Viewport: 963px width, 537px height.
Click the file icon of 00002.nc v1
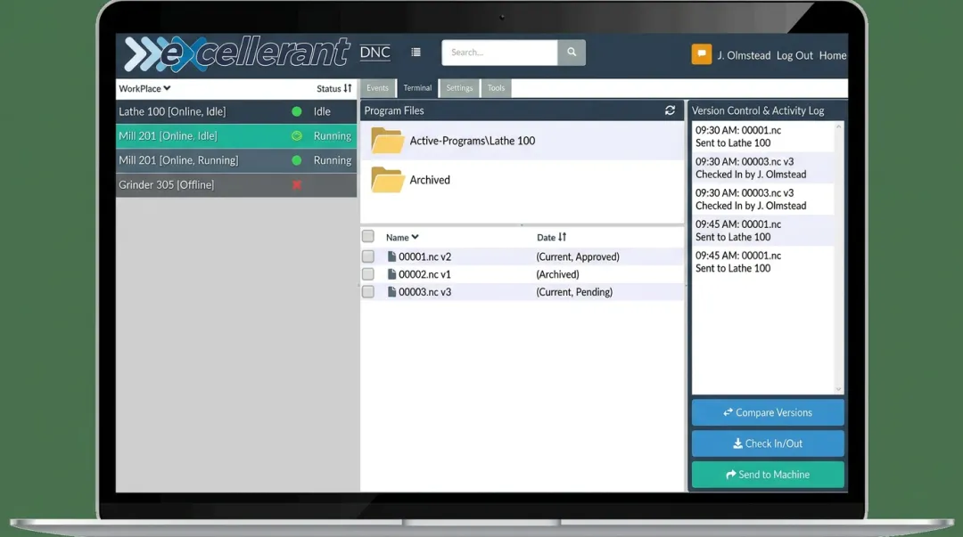[x=391, y=274]
